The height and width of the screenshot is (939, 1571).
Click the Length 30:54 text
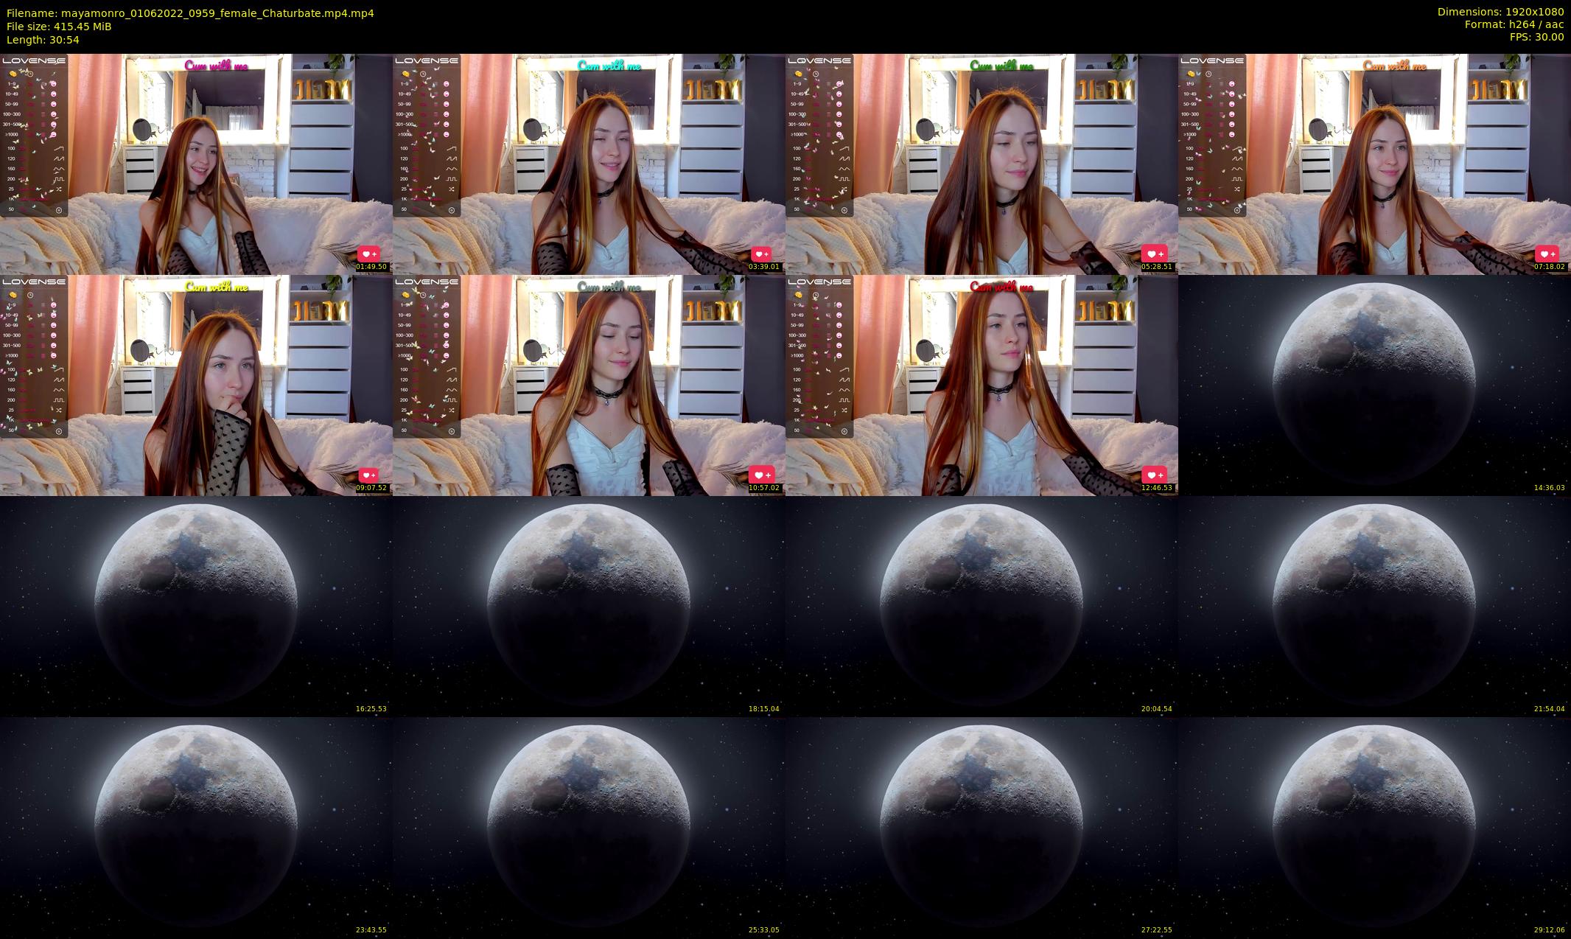click(43, 40)
